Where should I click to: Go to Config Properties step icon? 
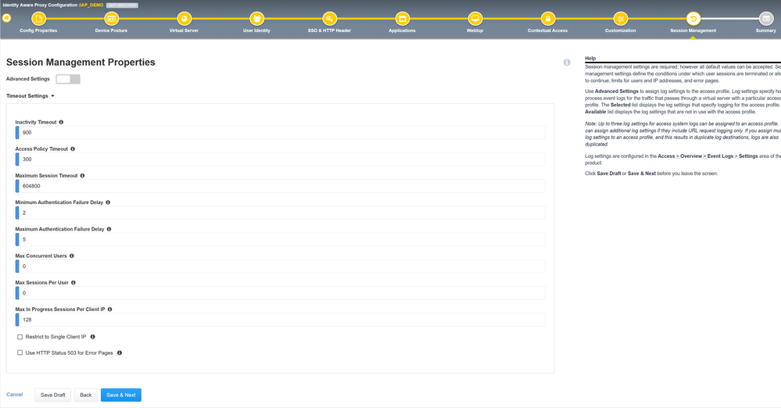(38, 19)
